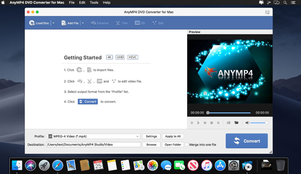The image size is (301, 174).
Task: Click Browse for destination folder
Action: [x=151, y=145]
